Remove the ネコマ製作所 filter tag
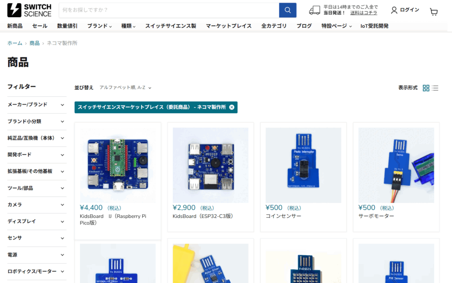 [232, 107]
